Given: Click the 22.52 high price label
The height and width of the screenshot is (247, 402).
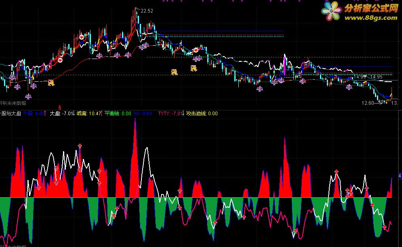Looking at the screenshot, I should 147,11.
